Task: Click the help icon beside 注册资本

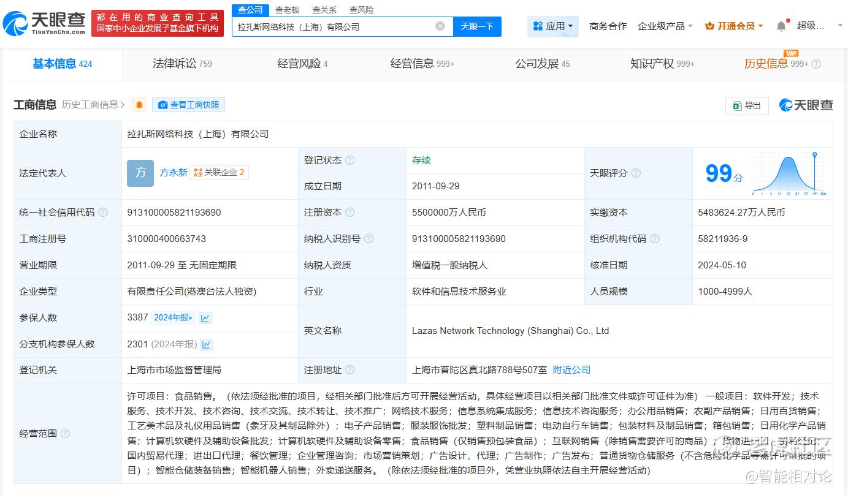Action: click(350, 213)
